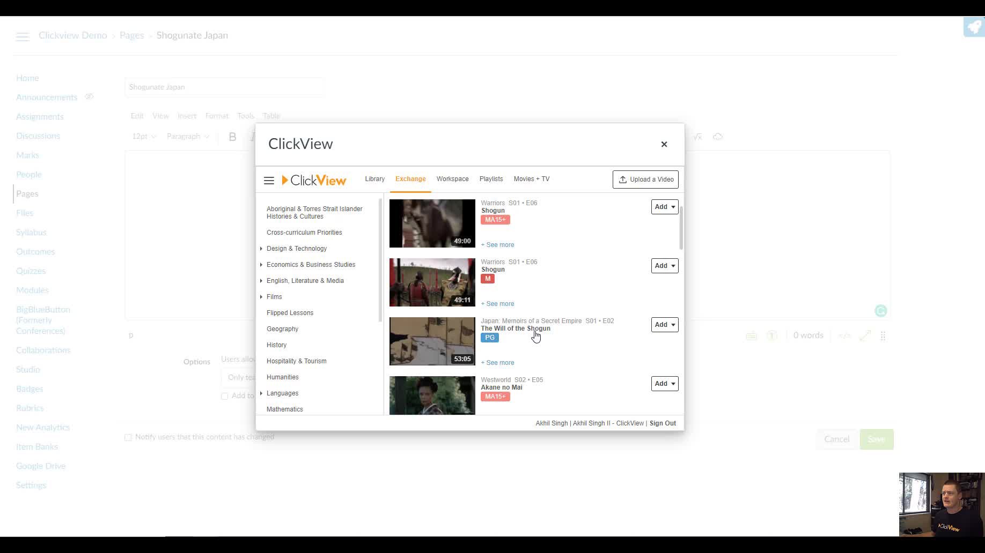The width and height of the screenshot is (985, 553).
Task: Click the upload icon on Upload a Video
Action: pyautogui.click(x=624, y=179)
